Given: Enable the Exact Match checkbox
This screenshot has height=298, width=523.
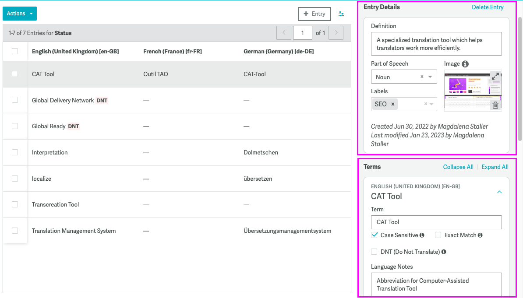Looking at the screenshot, I should [438, 235].
